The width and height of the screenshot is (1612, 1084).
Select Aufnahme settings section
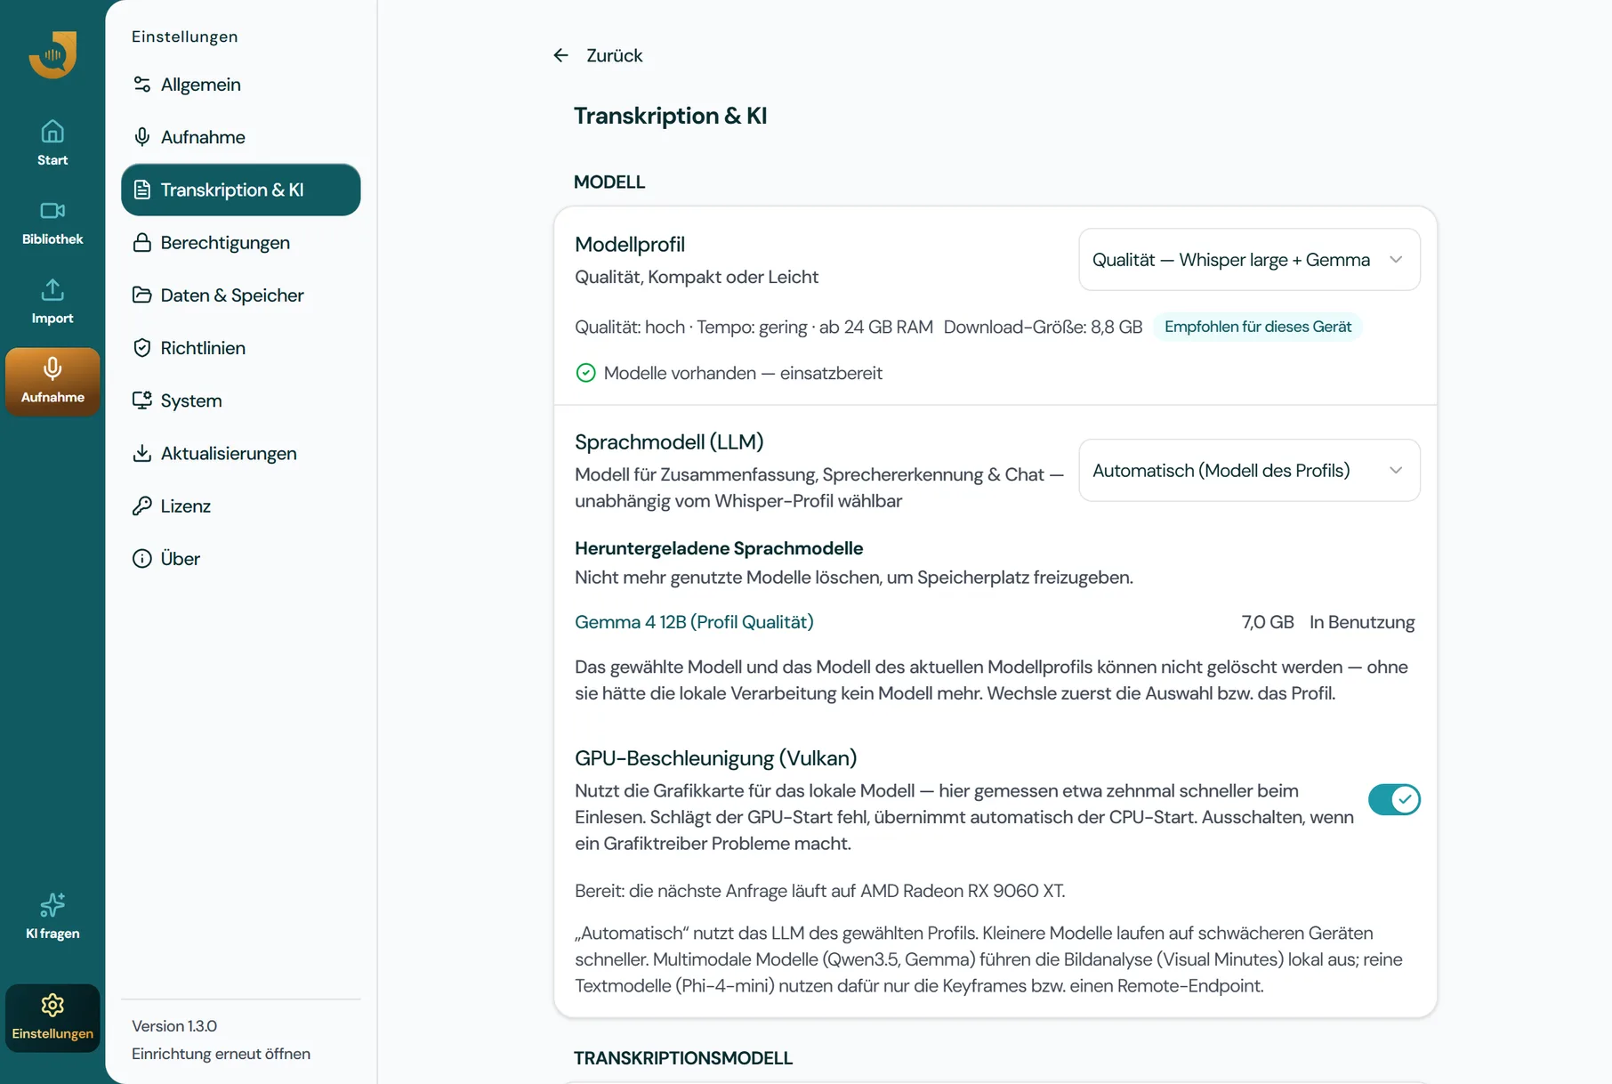[240, 137]
